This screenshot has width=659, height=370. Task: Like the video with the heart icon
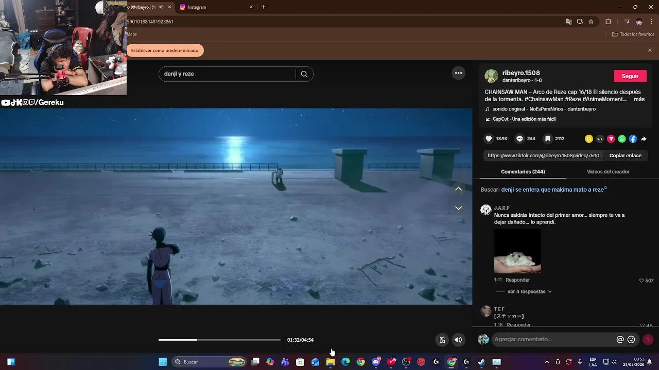pyautogui.click(x=489, y=139)
